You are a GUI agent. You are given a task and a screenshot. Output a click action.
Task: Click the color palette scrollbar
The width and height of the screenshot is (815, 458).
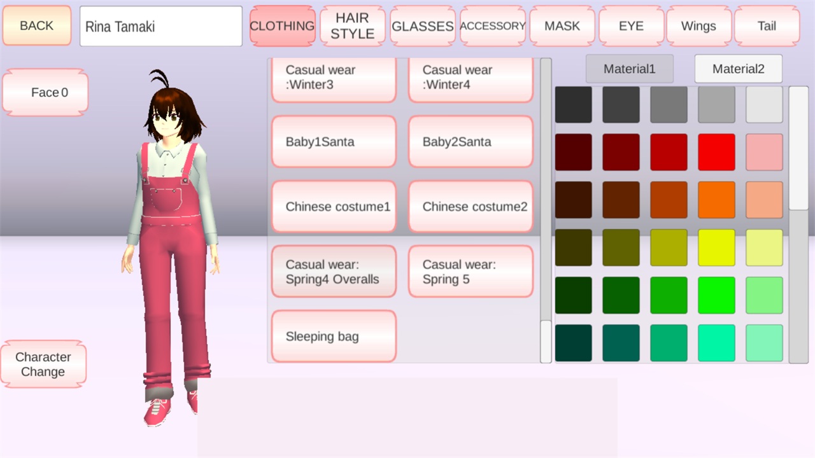(x=798, y=225)
